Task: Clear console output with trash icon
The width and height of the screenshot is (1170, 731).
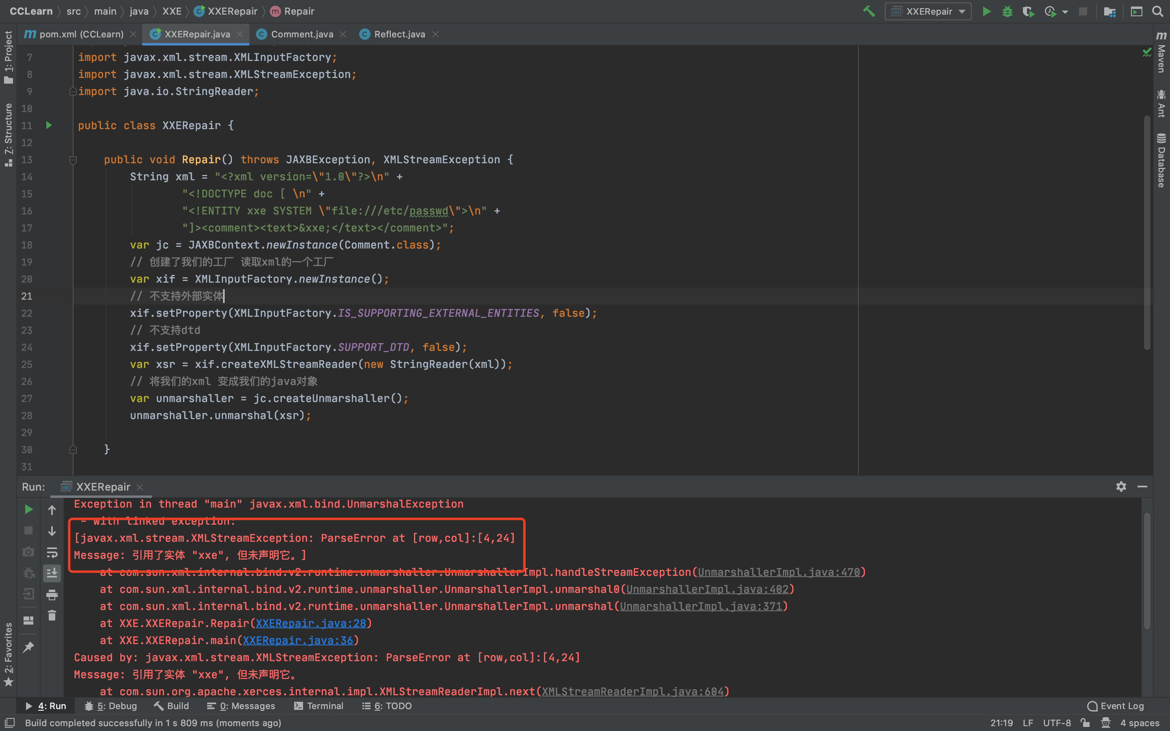Action: coord(52,615)
